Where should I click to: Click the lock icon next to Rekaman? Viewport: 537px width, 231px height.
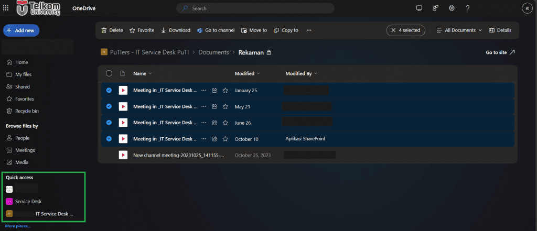click(x=269, y=52)
